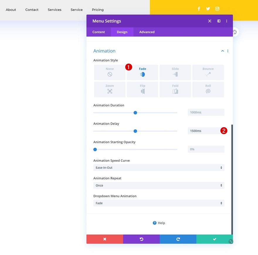This screenshot has width=258, height=255.
Task: Select the Fade animation style
Action: [142, 72]
